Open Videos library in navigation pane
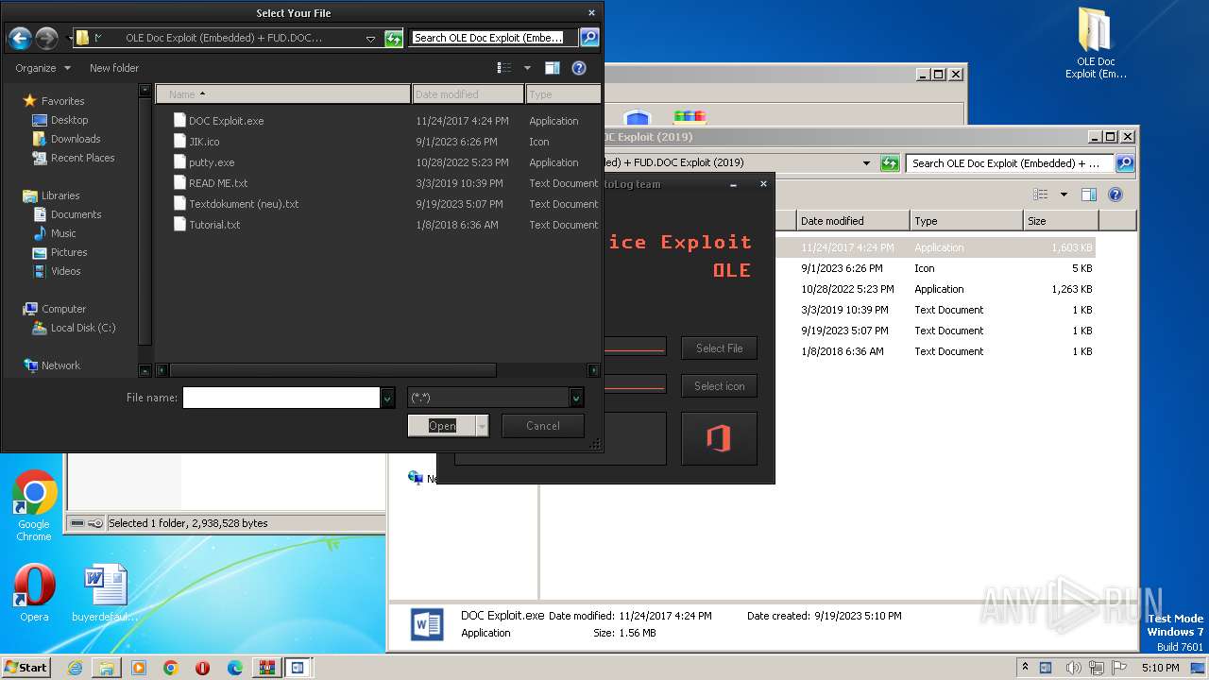The width and height of the screenshot is (1209, 680). (57, 271)
